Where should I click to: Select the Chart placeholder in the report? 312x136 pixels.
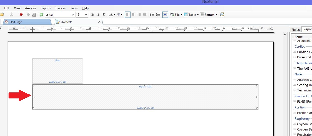(x=57, y=71)
